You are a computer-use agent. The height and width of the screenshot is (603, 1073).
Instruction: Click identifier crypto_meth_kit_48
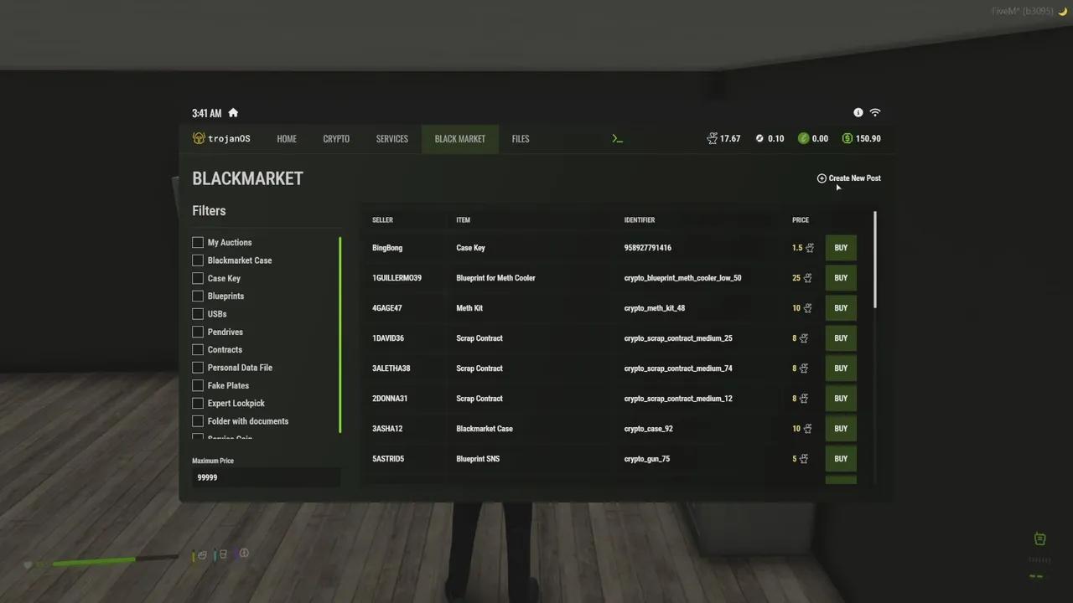[x=655, y=308]
